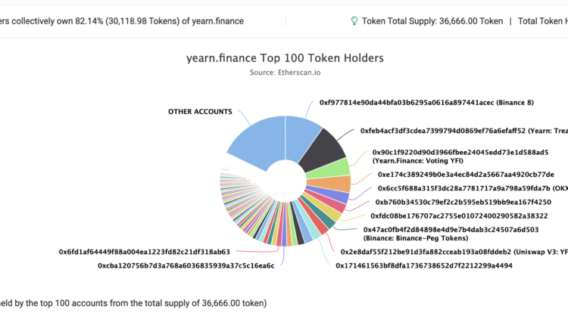Select the large light-blue Other Accounts pie slice
The width and height of the screenshot is (568, 325).
coord(257,140)
